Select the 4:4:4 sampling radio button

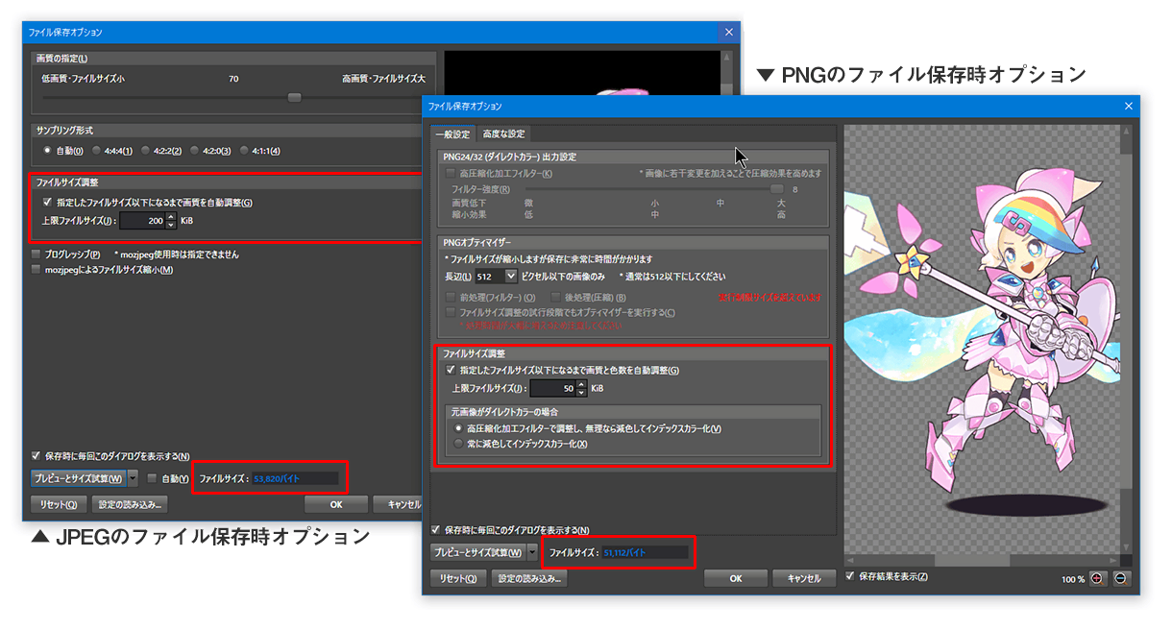tap(98, 151)
